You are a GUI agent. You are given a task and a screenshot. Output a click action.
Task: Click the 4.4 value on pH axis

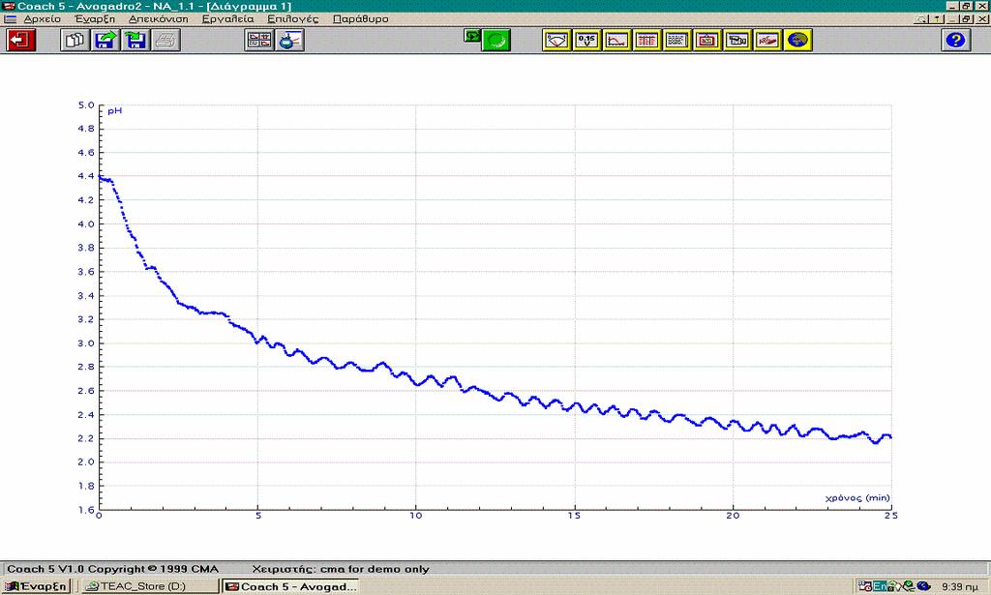pos(86,176)
